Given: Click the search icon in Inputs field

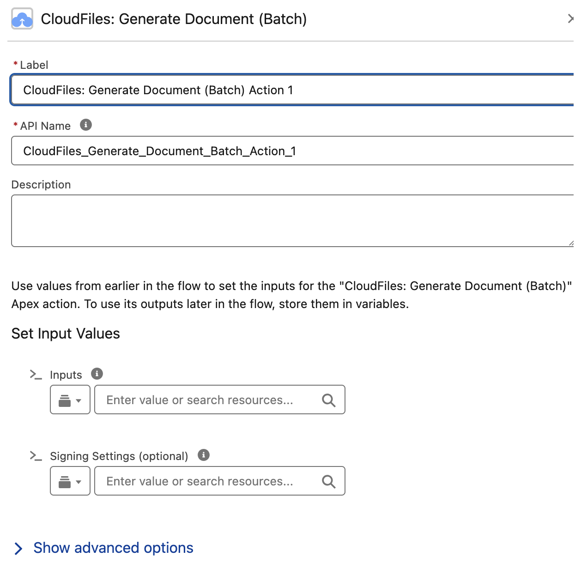Looking at the screenshot, I should click(328, 400).
